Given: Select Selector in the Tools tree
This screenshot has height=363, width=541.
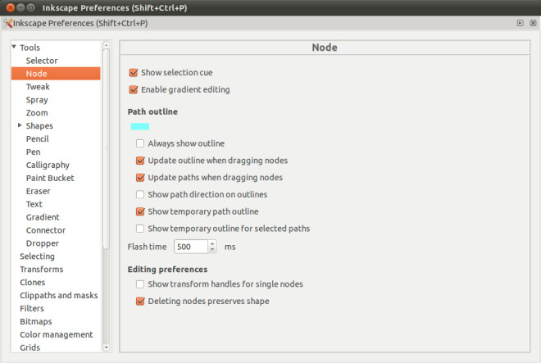Looking at the screenshot, I should [x=42, y=61].
